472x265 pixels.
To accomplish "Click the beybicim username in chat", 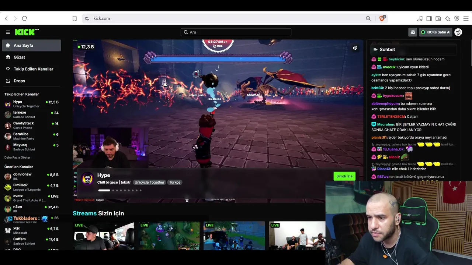I will pos(396,59).
